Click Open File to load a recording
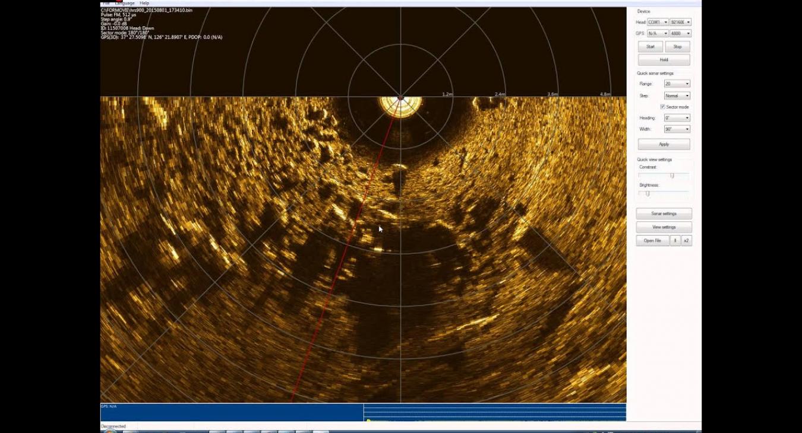This screenshot has width=802, height=433. [652, 240]
